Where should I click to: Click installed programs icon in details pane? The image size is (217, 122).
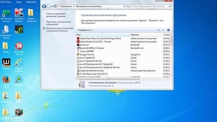[x=82, y=84]
